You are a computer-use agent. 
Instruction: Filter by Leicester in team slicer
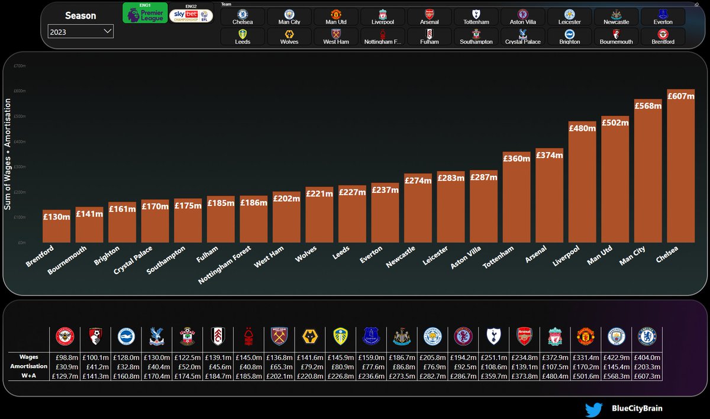(570, 17)
